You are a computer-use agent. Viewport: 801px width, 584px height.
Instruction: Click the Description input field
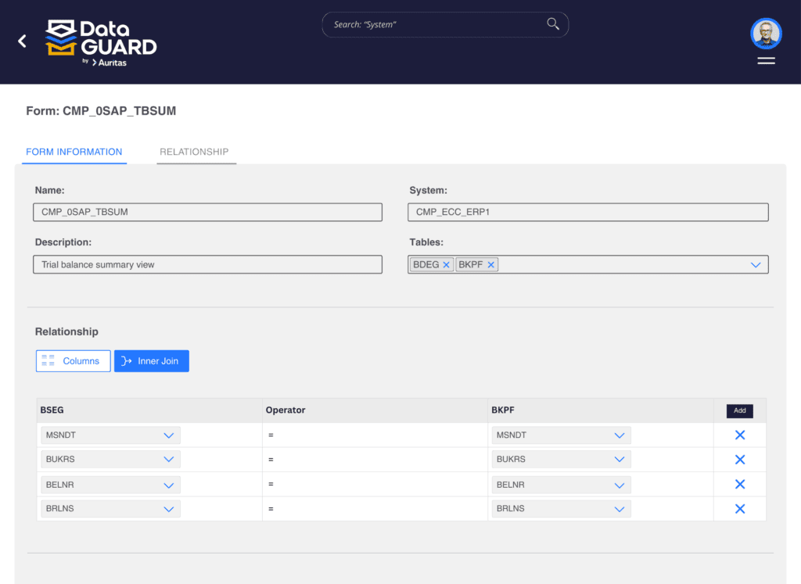207,265
